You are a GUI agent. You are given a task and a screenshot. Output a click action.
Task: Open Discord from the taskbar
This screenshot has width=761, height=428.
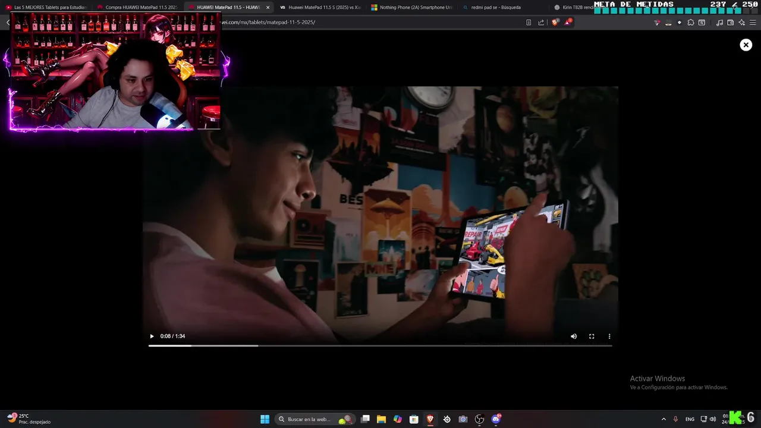pos(496,419)
